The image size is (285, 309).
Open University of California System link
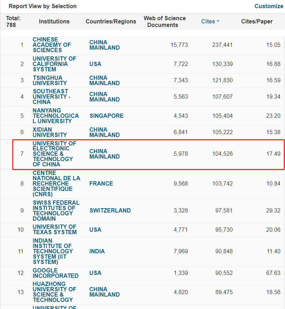click(x=54, y=64)
